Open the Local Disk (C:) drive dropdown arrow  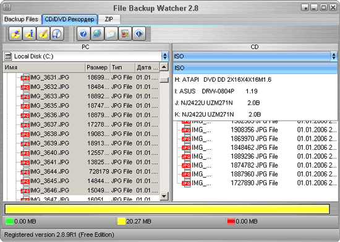[165, 56]
